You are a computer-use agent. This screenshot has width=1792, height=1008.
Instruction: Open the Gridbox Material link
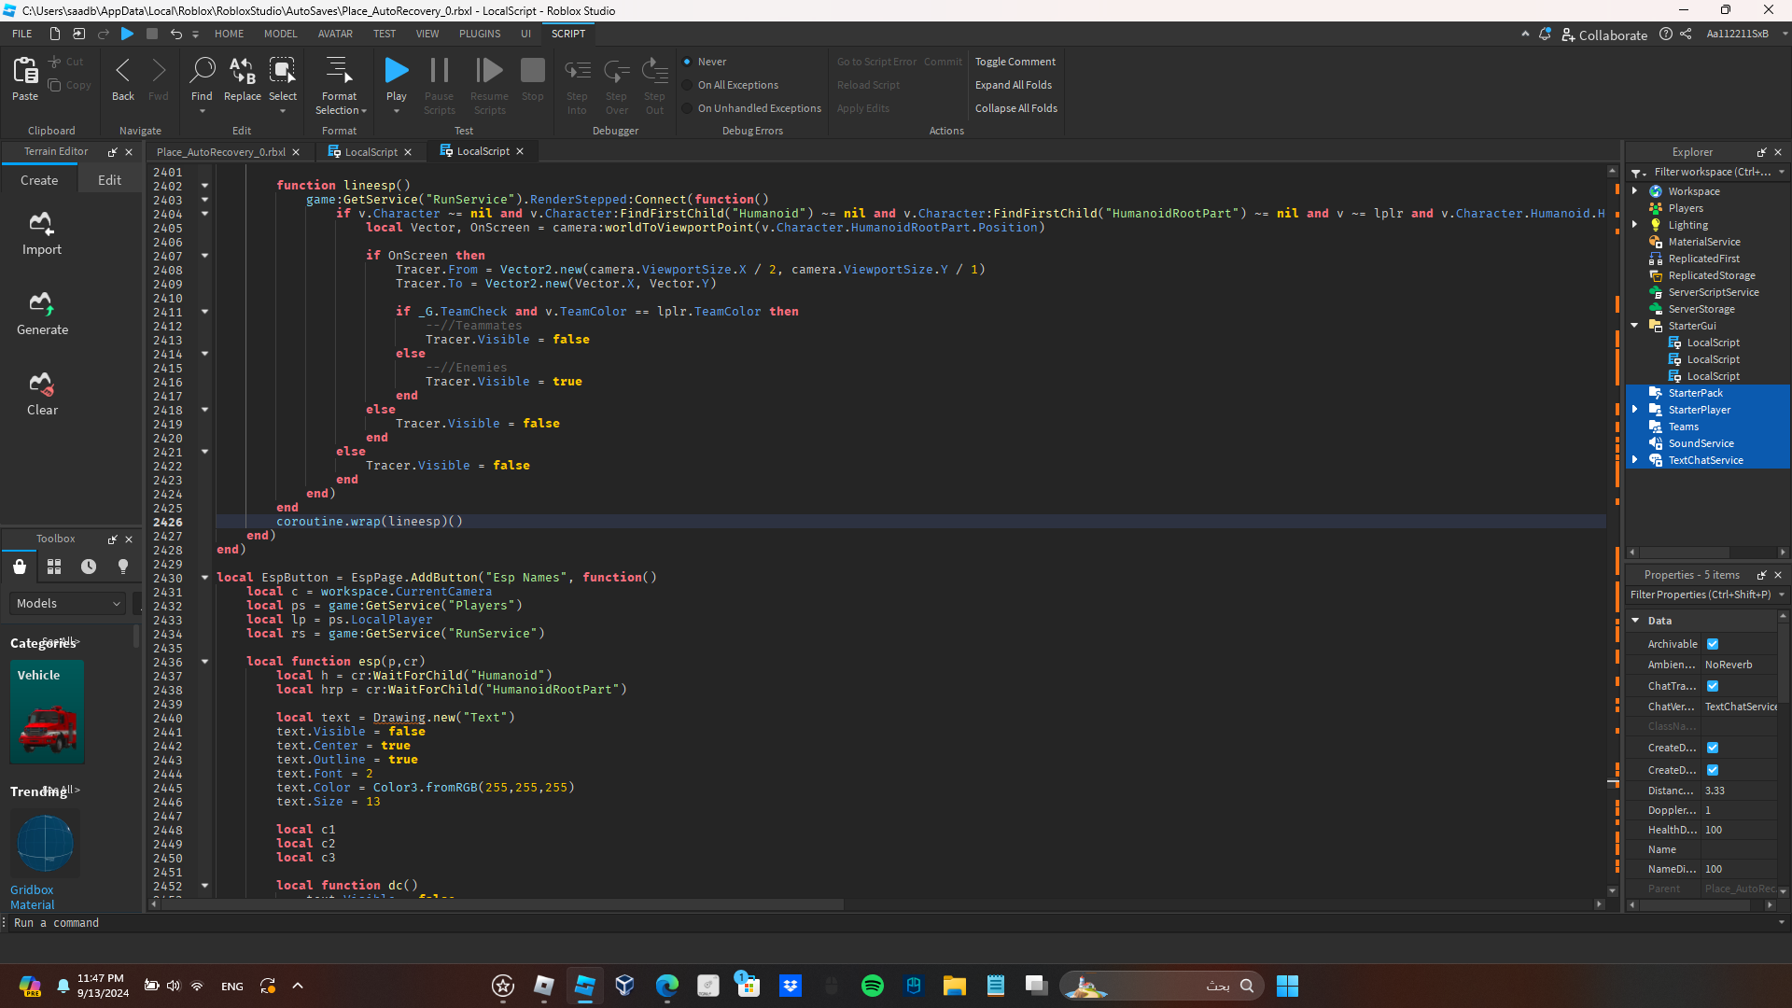[33, 898]
